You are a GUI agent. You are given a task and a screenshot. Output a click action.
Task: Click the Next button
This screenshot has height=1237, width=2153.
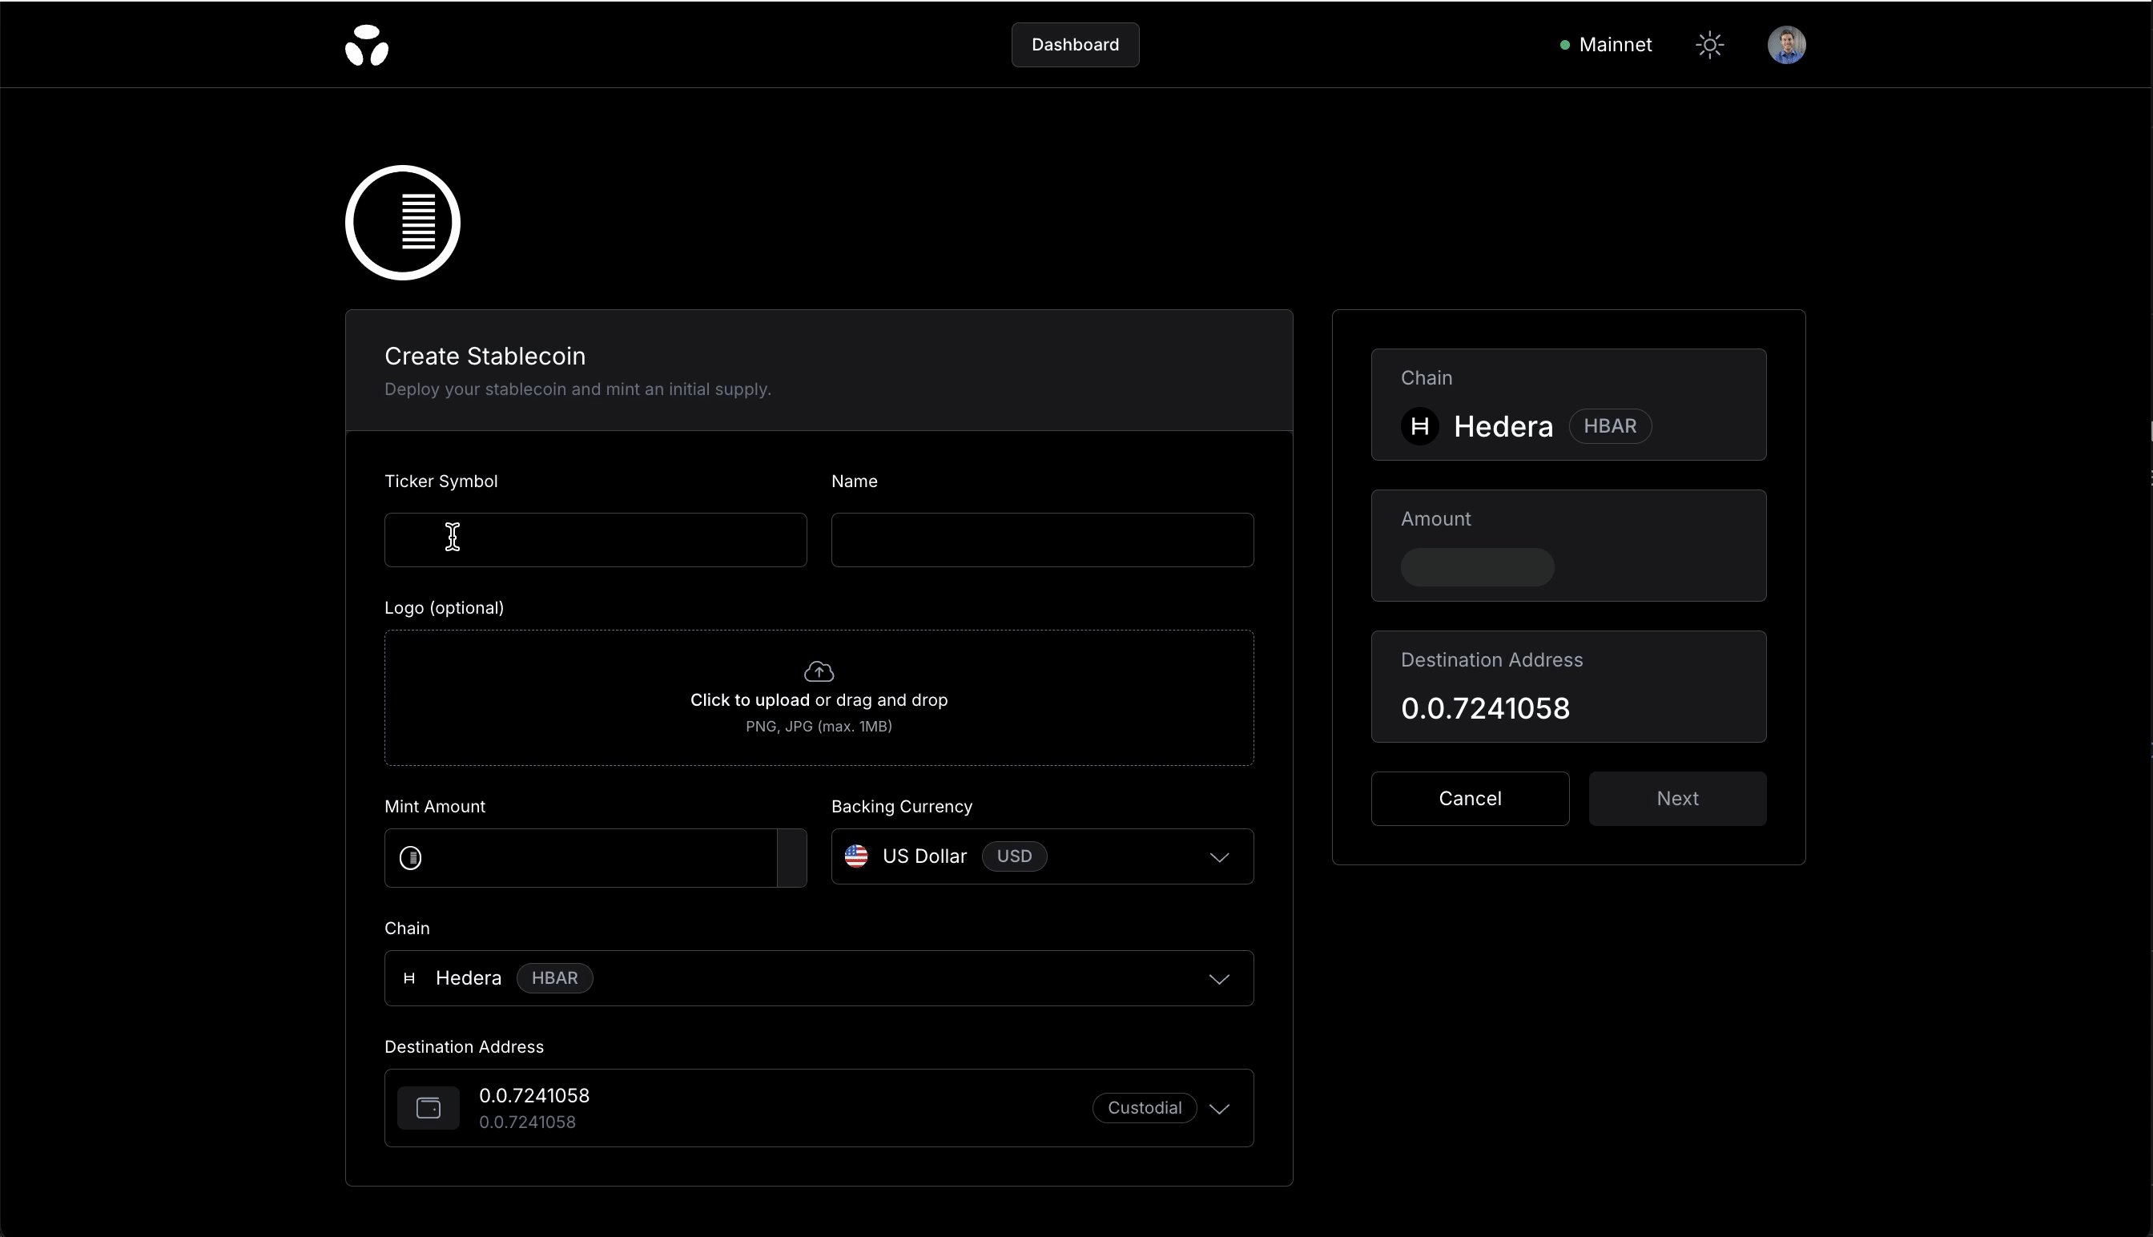pos(1676,799)
